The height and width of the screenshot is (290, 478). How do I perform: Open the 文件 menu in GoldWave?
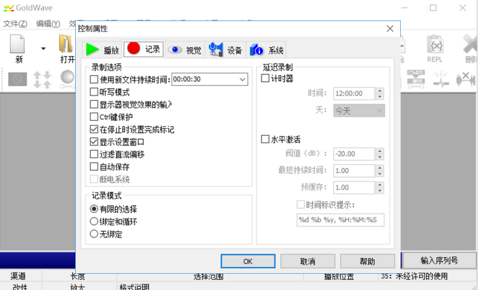[x=15, y=23]
